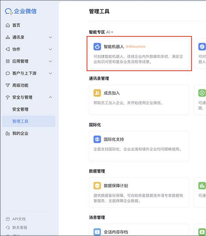Expand the 客户与上下游 chevron

(x=51, y=73)
